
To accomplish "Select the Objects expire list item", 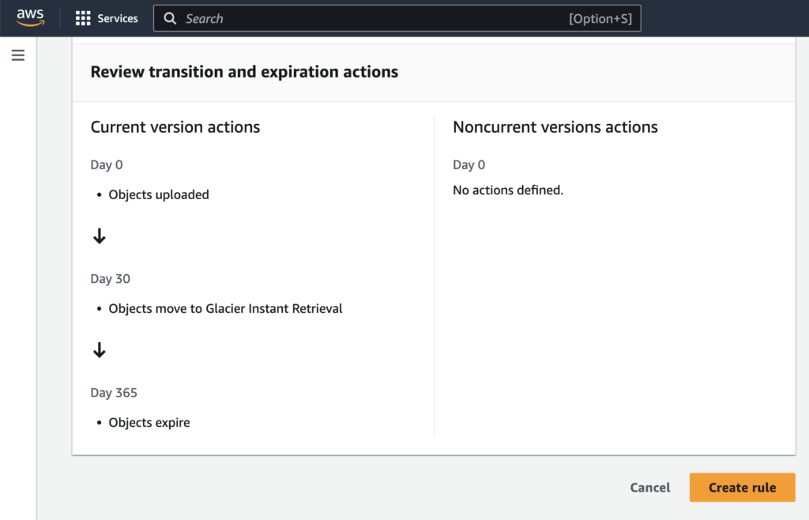I will pos(149,422).
